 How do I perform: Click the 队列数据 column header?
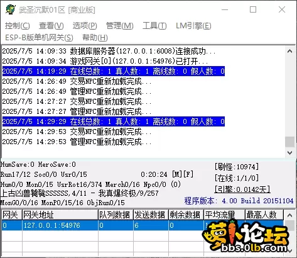tap(116, 215)
